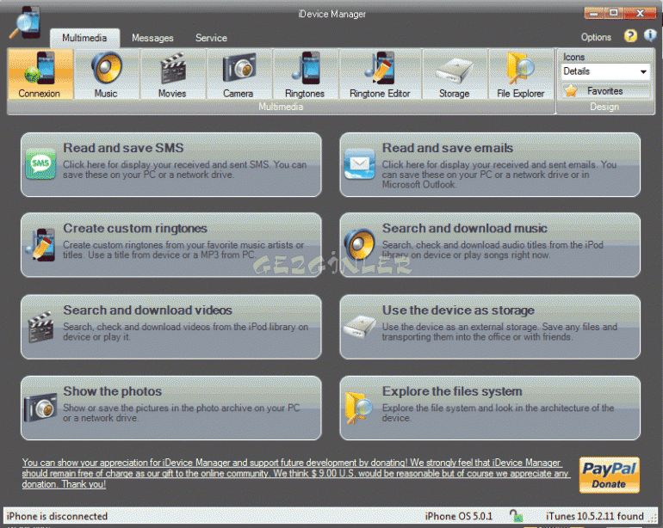
Task: Click 'iTunes 10.5.2.11 found' status text
Action: 594,516
